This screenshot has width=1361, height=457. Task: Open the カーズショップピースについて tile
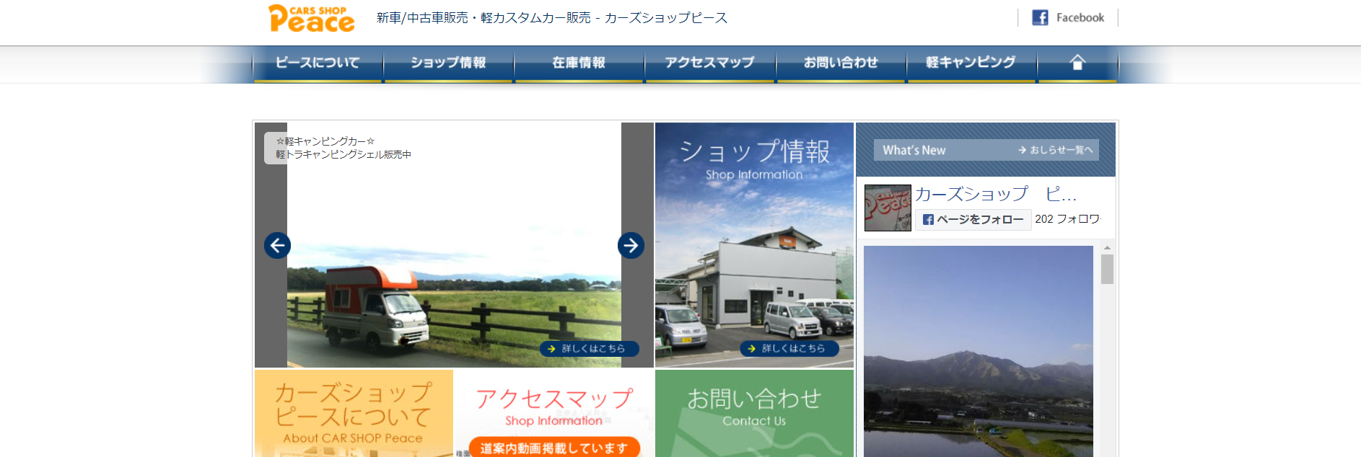pyautogui.click(x=354, y=413)
